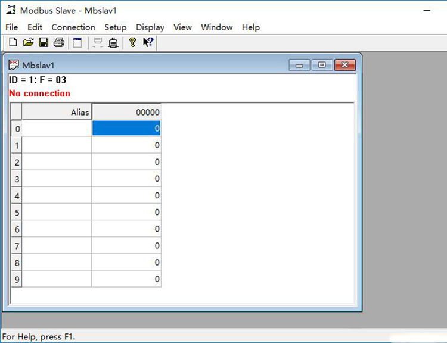
Task: Open the Connection menu
Action: [73, 27]
